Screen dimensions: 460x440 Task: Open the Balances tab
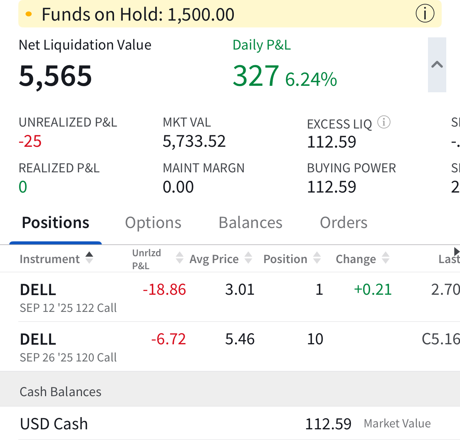pos(250,223)
